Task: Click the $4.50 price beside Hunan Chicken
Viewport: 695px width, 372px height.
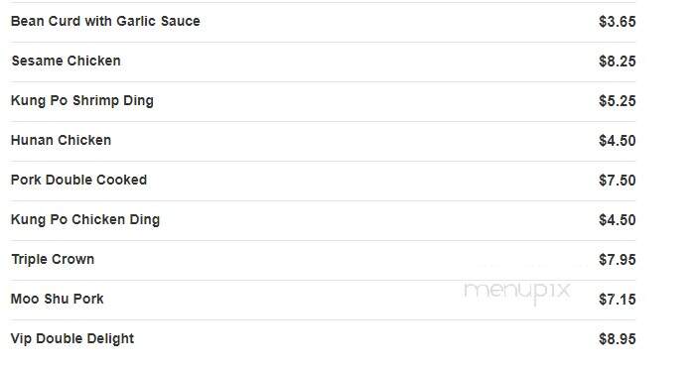Action: coord(617,141)
